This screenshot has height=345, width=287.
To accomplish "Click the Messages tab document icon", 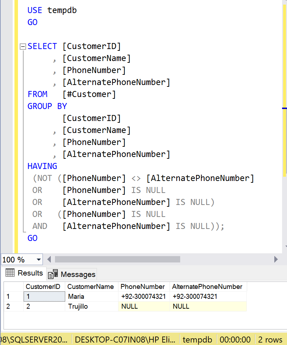I will [x=53, y=274].
